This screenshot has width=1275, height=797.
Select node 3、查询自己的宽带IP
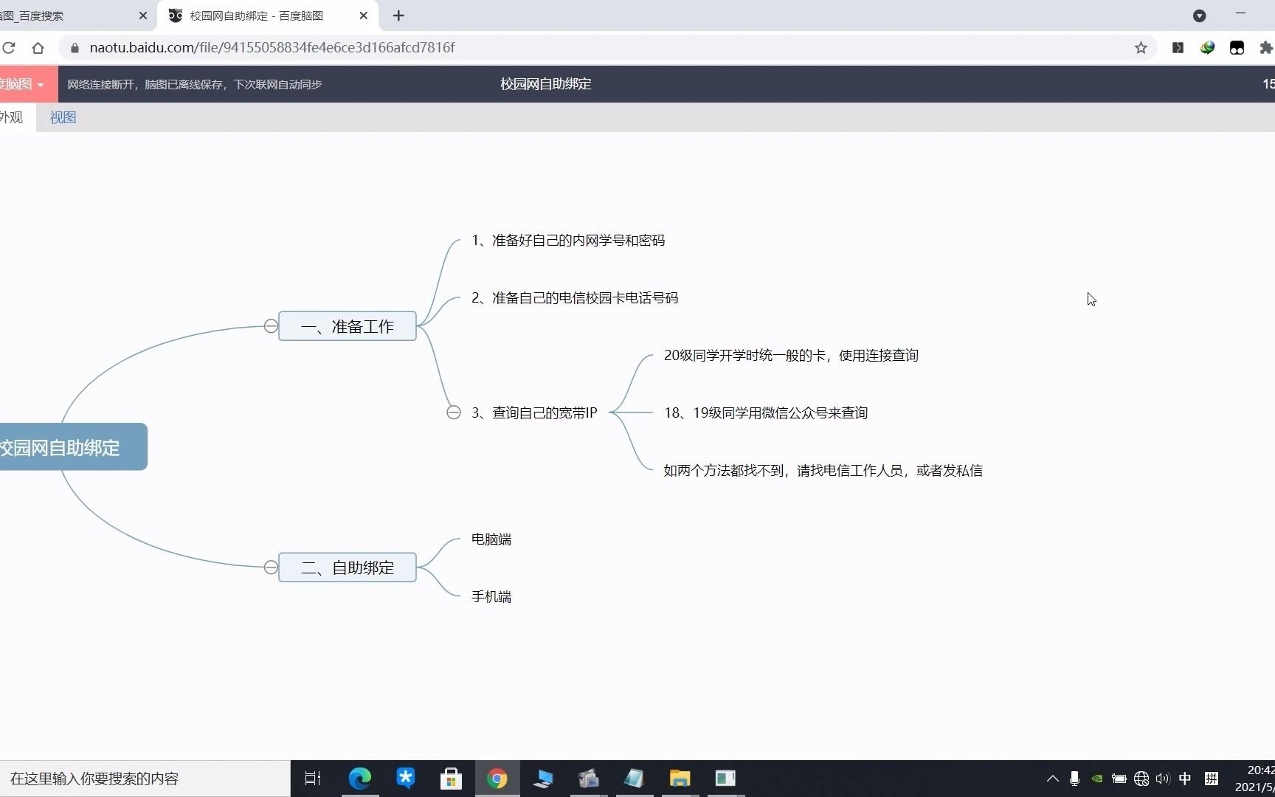(534, 413)
